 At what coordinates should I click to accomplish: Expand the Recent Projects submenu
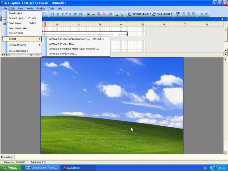pyautogui.click(x=22, y=45)
